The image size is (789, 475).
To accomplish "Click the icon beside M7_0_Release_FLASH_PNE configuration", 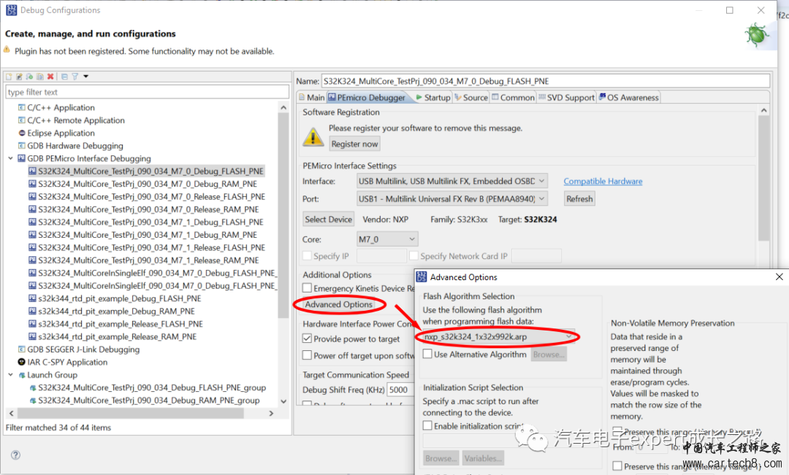I will tap(33, 196).
